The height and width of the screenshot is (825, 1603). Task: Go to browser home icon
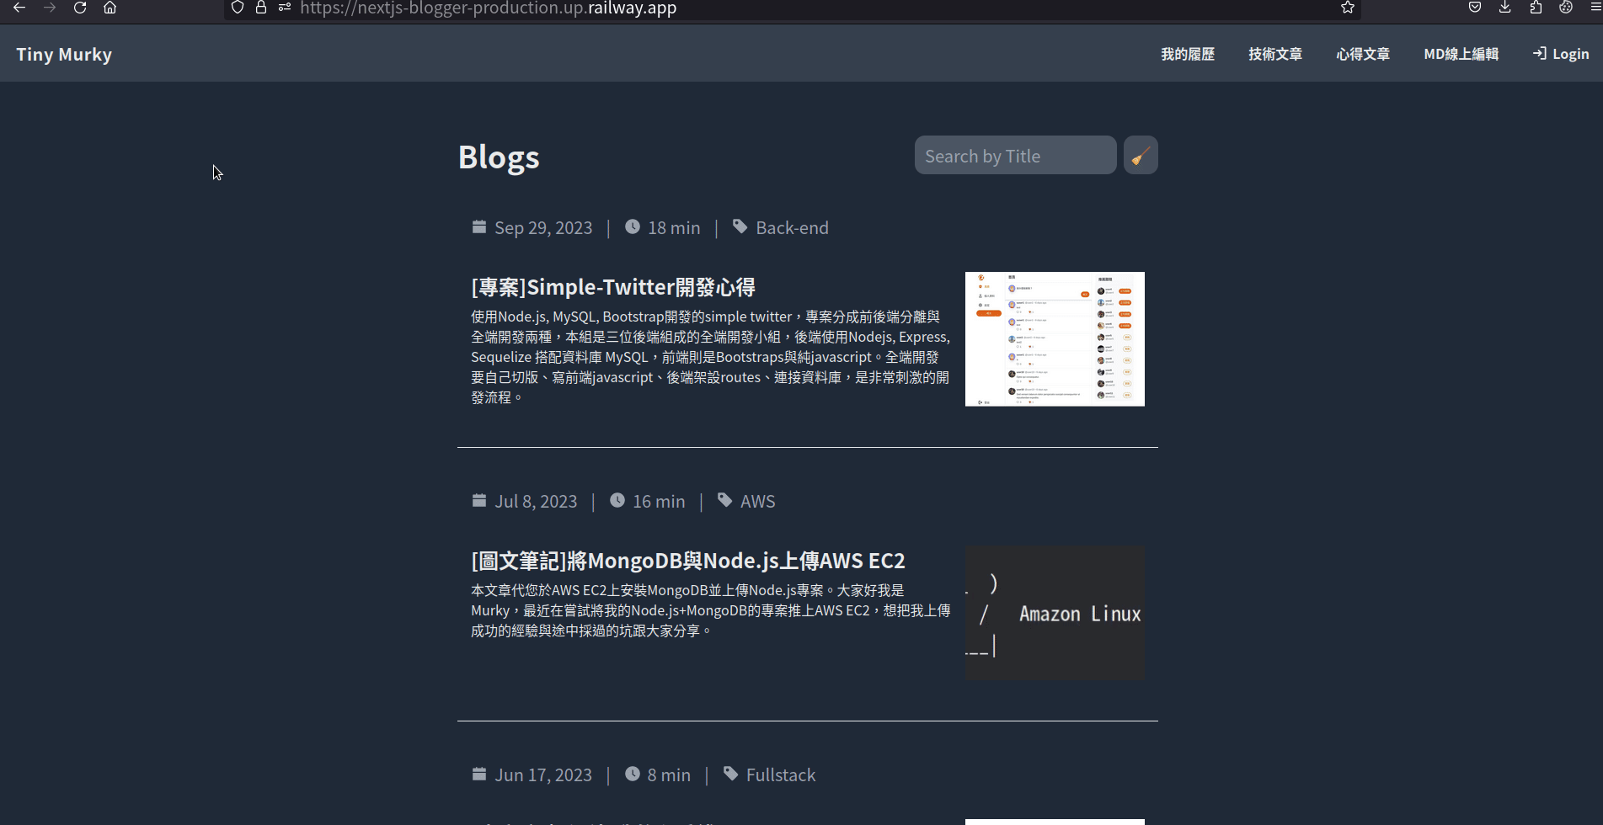(110, 8)
